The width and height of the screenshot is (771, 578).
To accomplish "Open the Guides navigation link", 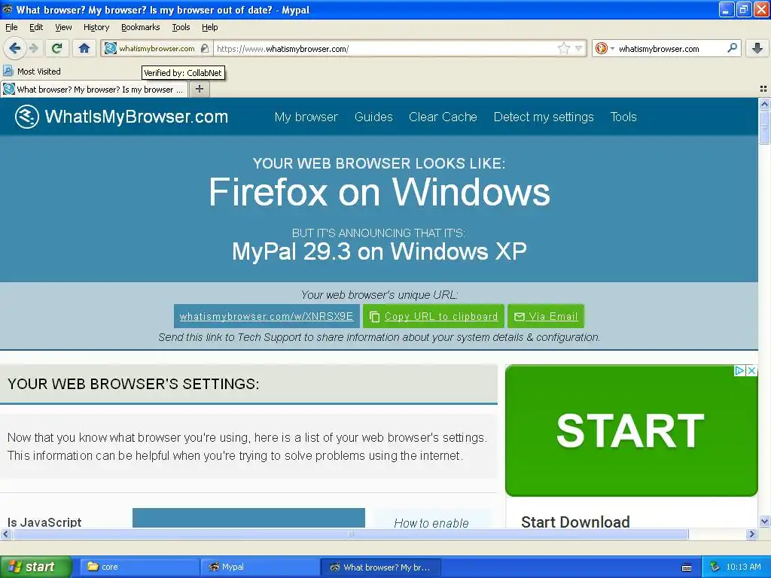I will coord(373,117).
